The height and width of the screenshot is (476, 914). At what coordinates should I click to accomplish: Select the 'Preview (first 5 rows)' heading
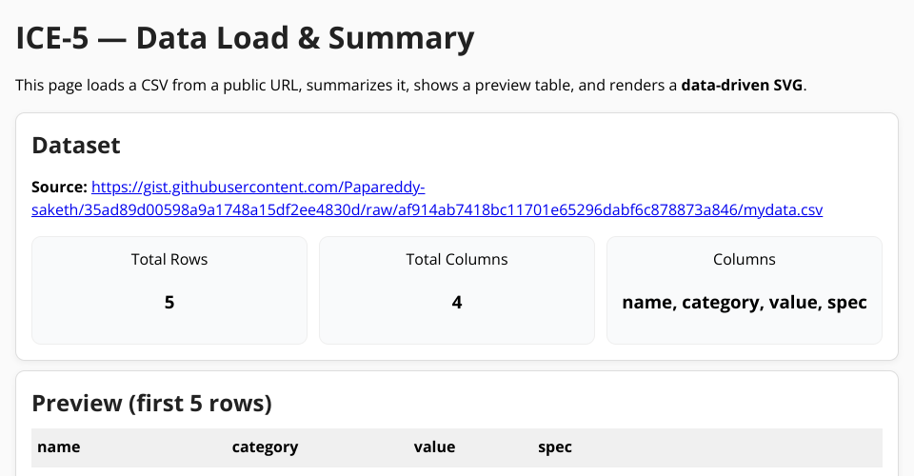click(152, 404)
